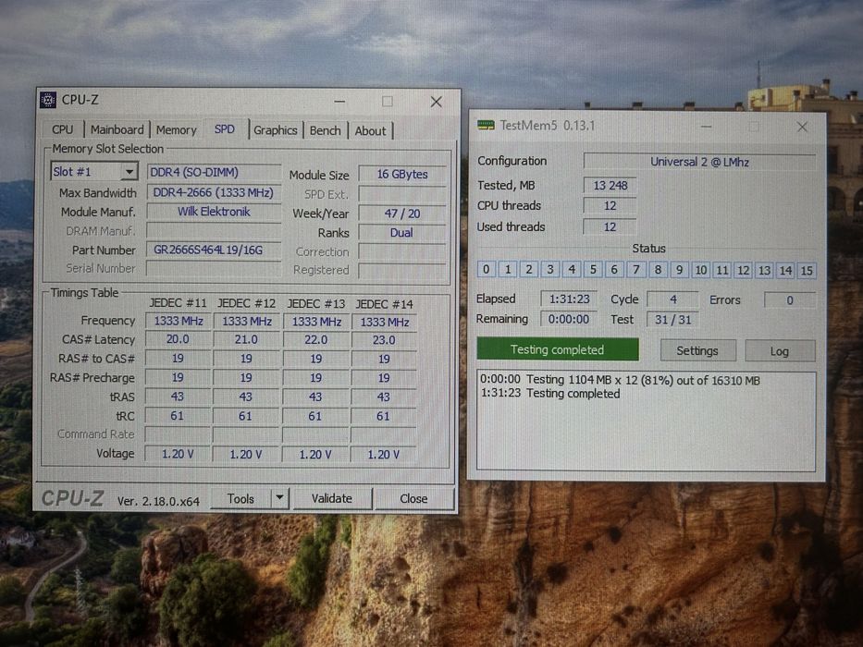Screen dimensions: 863x647
Task: Click the DDR4 (SO-DIMM) type field
Action: tap(214, 172)
